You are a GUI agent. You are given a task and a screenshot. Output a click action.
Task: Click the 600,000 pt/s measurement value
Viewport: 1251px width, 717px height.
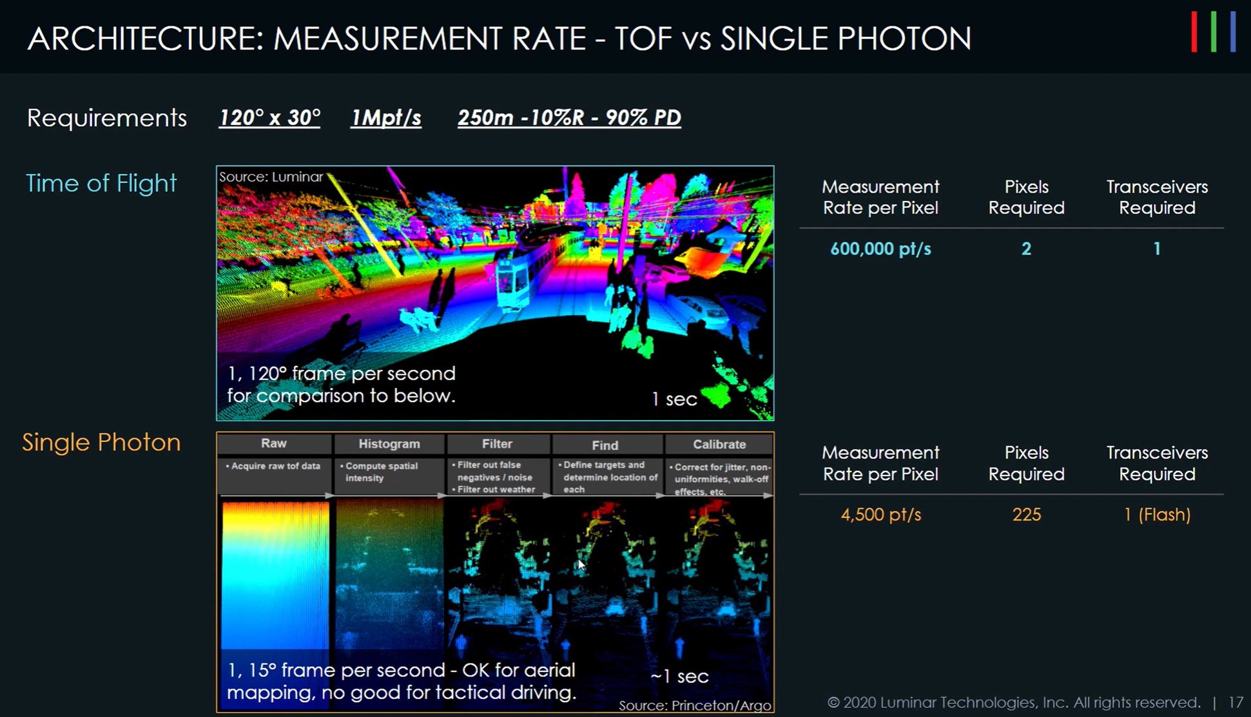tap(880, 249)
